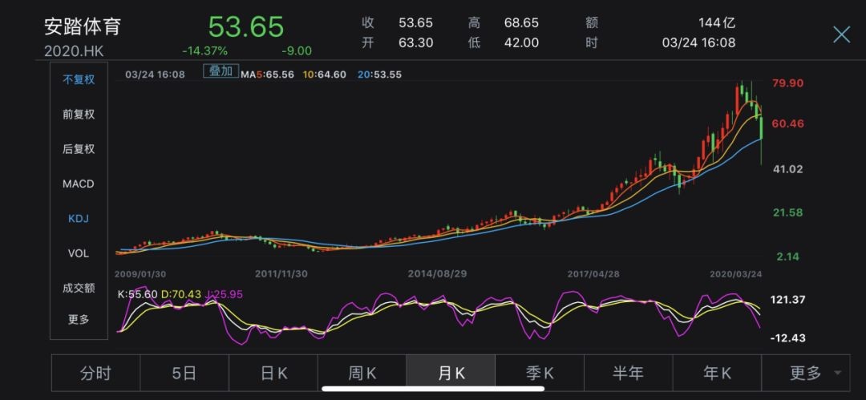This screenshot has height=400, width=866.
Task: Click the 79.90 price axis label
Action: click(x=787, y=83)
